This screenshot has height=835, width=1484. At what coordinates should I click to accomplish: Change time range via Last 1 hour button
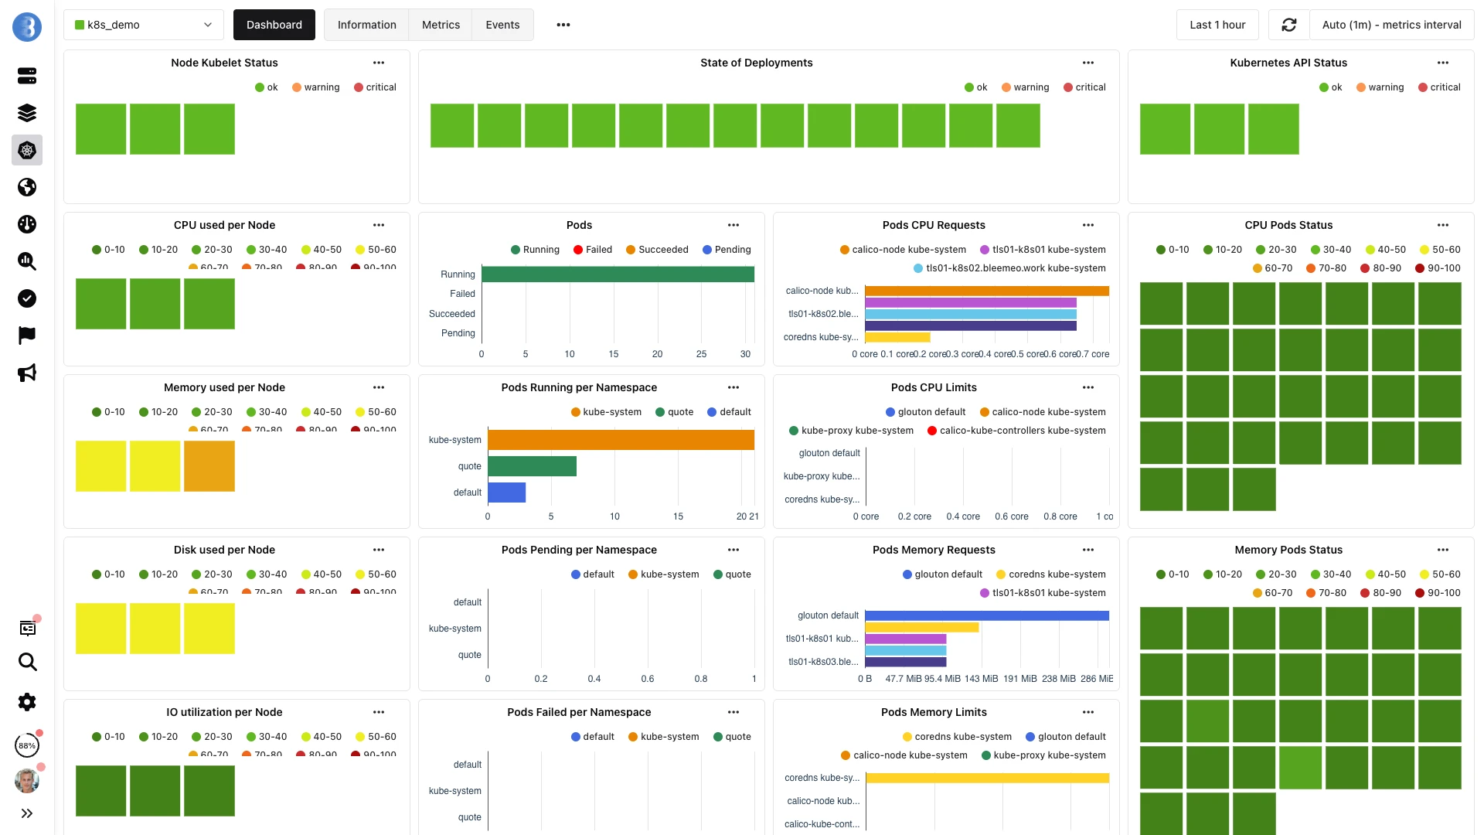point(1217,25)
